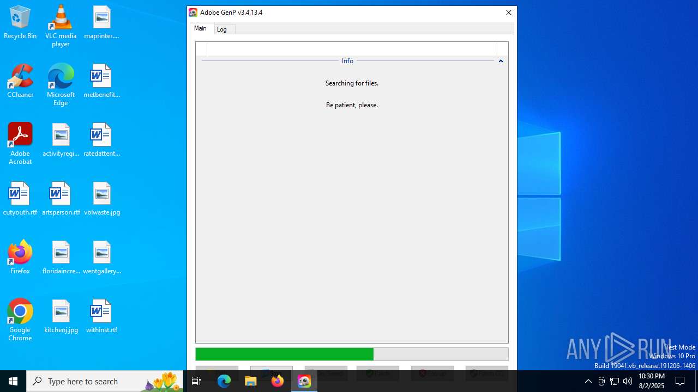The width and height of the screenshot is (698, 392).
Task: Select the withinst.rtf document
Action: pyautogui.click(x=101, y=317)
